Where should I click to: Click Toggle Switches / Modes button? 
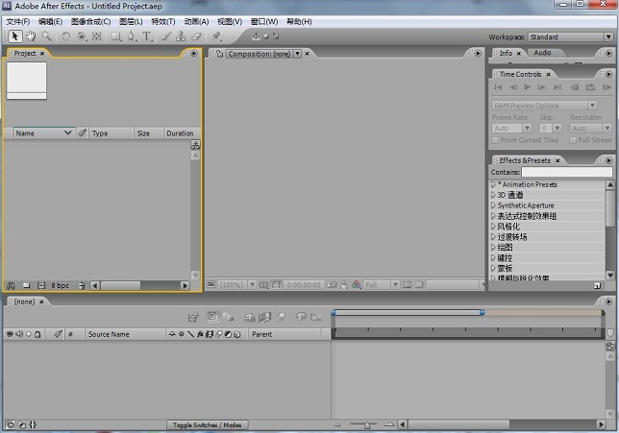click(207, 424)
